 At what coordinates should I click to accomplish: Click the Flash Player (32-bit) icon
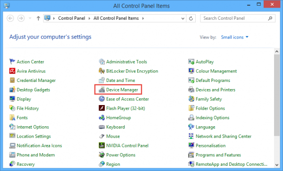point(101,108)
